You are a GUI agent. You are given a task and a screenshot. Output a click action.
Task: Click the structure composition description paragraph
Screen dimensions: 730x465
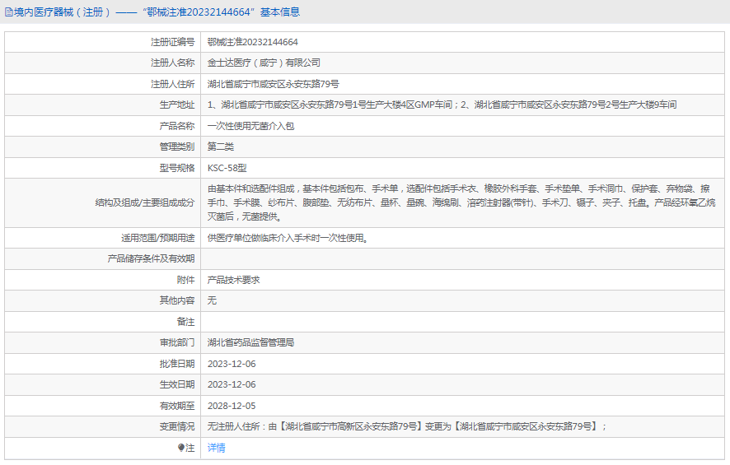pyautogui.click(x=461, y=202)
